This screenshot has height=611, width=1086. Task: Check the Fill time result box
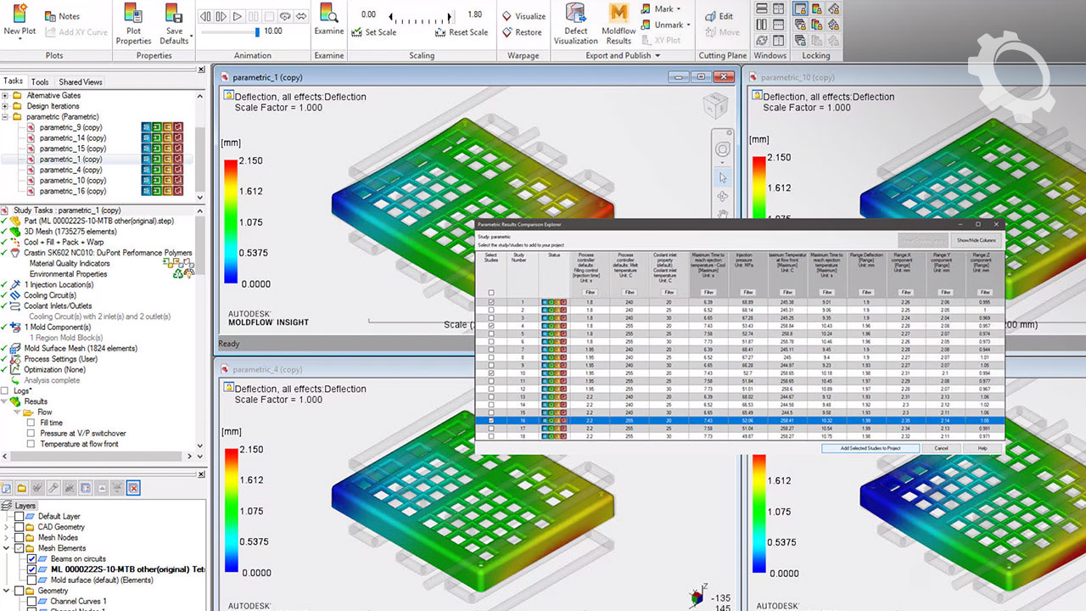point(31,423)
